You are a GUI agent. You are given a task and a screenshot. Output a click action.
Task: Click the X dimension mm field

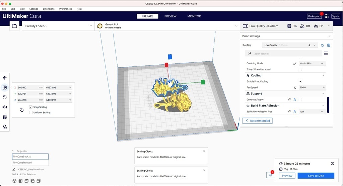pos(30,87)
